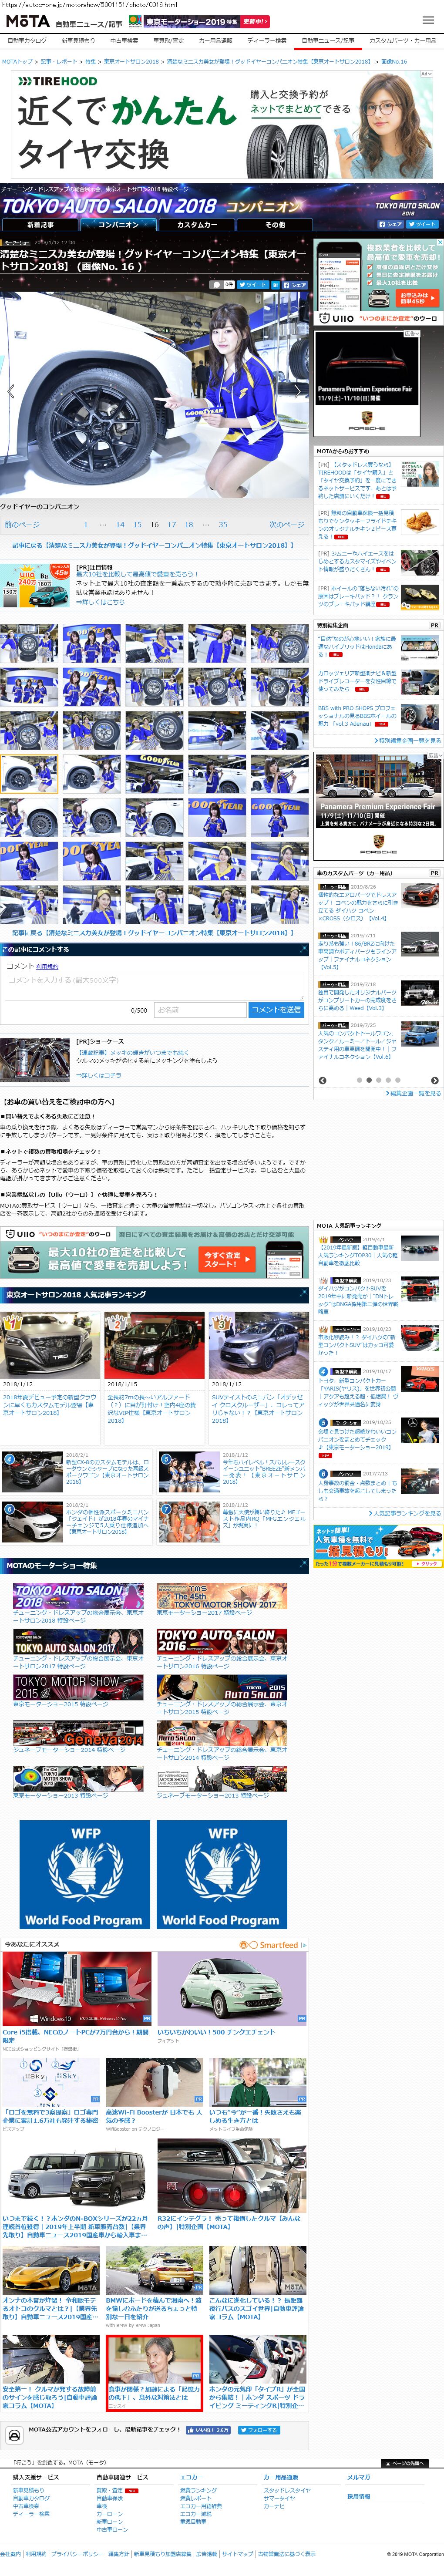The height and width of the screenshot is (2576, 444).
Task: Open the カー用品通販 navigation tab
Action: pyautogui.click(x=215, y=41)
